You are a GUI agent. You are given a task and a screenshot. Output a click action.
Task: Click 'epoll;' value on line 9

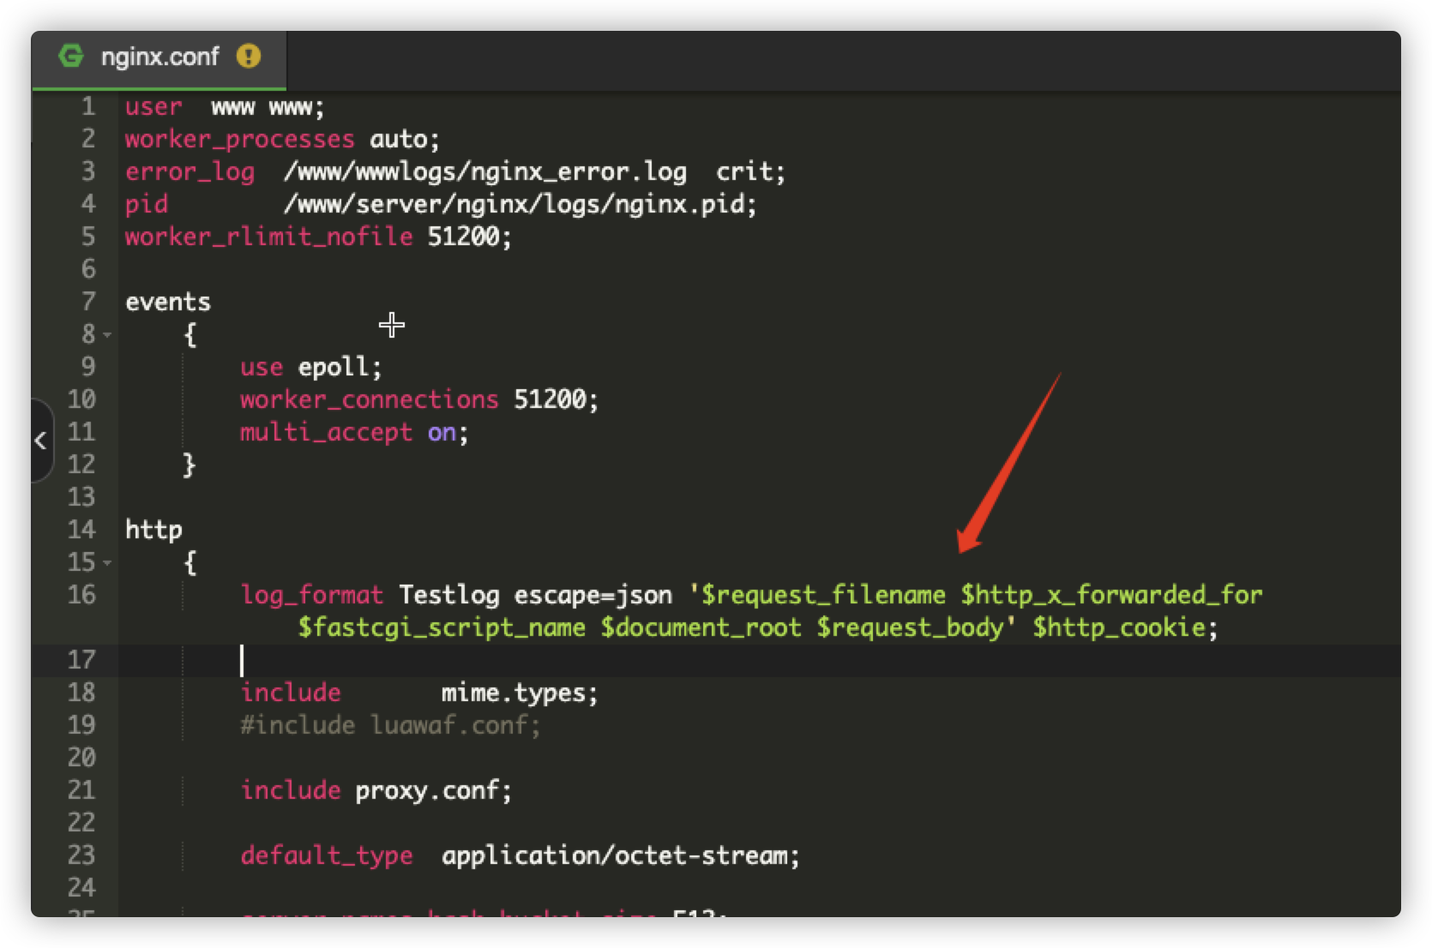(340, 367)
